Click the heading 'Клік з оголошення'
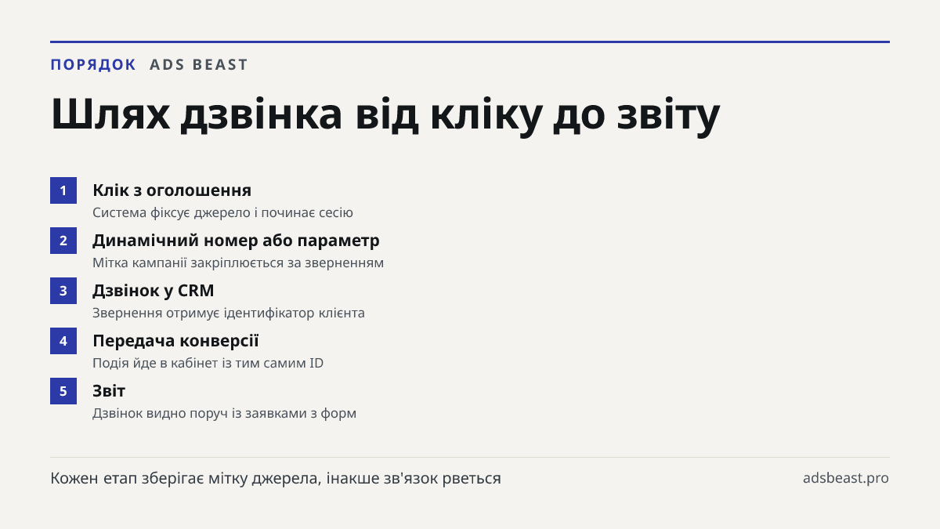The image size is (940, 529). point(172,190)
